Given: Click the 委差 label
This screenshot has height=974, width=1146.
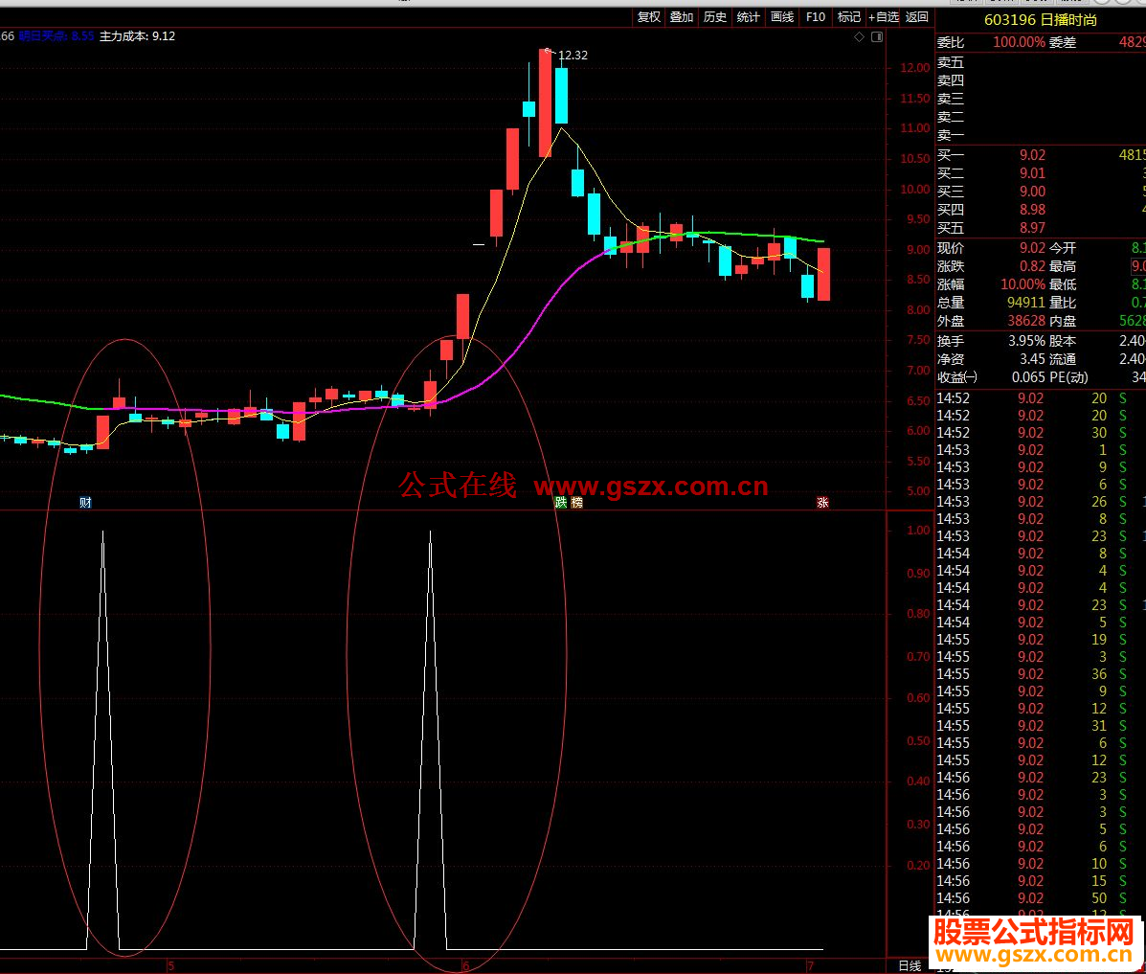Looking at the screenshot, I should point(1063,42).
